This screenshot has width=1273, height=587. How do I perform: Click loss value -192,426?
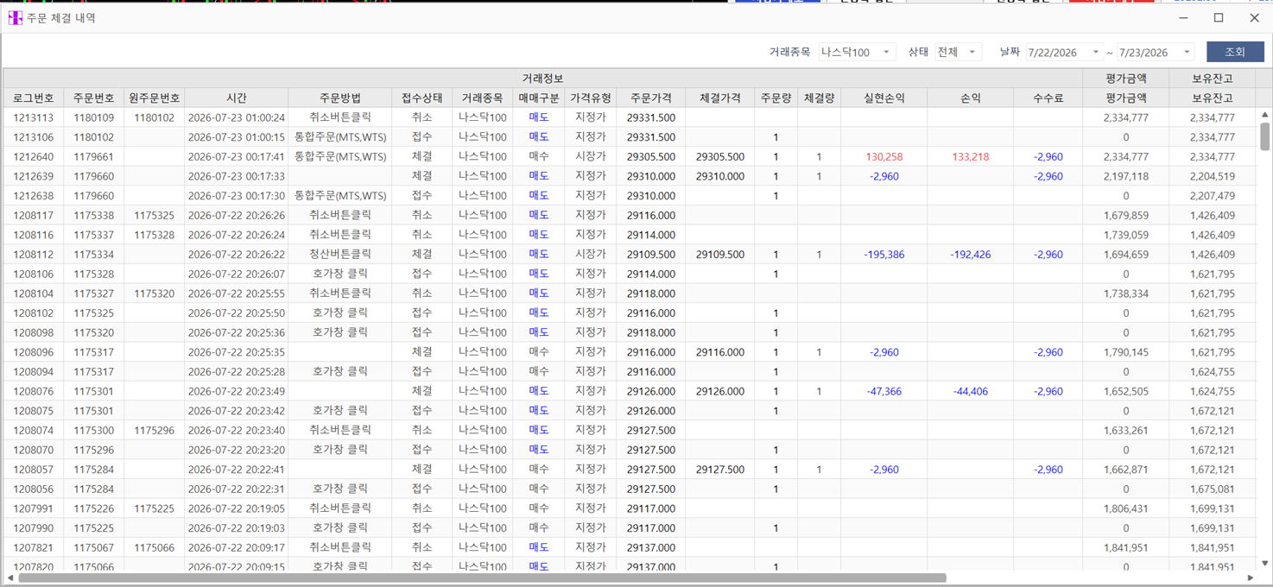(x=971, y=255)
